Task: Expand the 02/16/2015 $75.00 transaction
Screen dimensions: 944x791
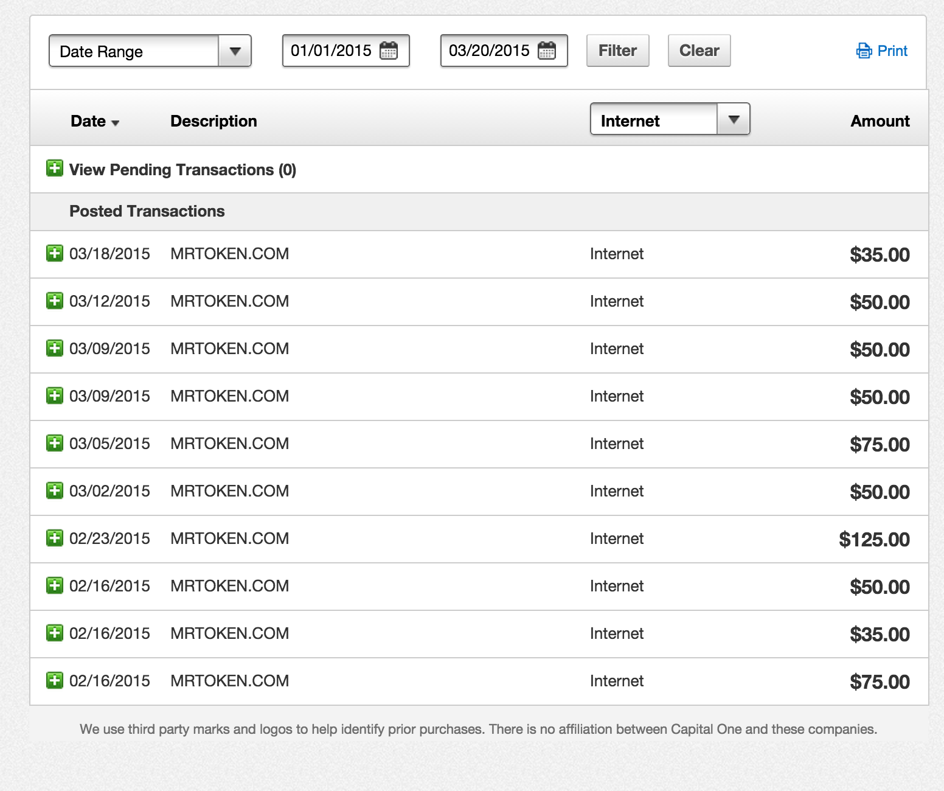Action: pyautogui.click(x=55, y=680)
